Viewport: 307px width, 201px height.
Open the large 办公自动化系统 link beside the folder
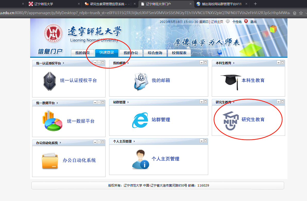(x=79, y=160)
